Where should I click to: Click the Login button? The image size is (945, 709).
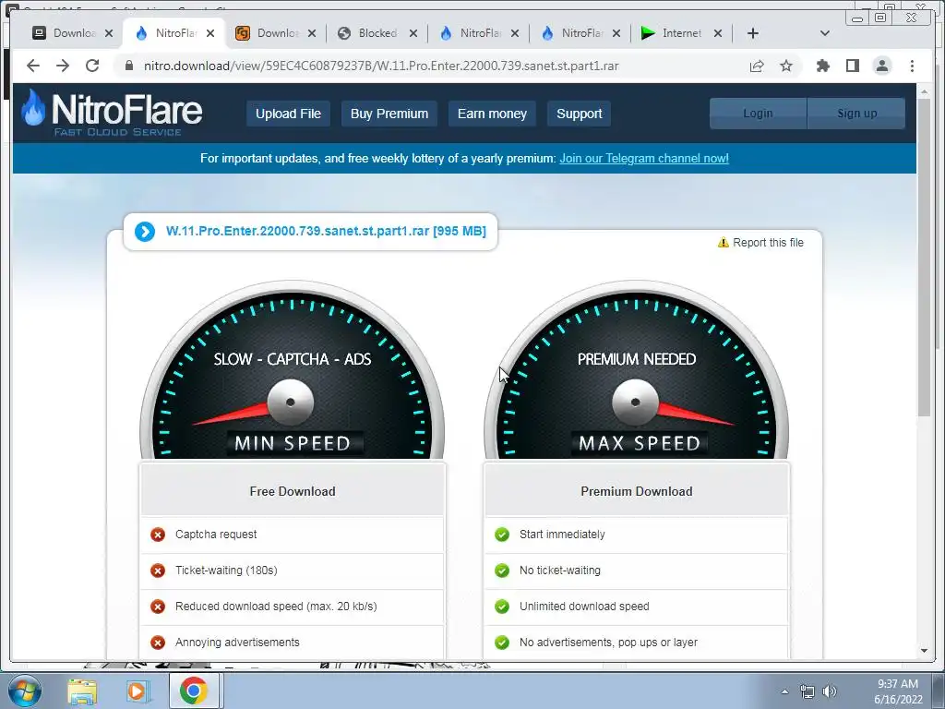(758, 114)
